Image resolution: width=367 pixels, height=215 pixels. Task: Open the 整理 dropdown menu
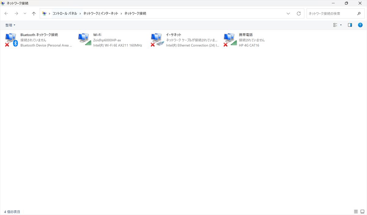click(10, 25)
